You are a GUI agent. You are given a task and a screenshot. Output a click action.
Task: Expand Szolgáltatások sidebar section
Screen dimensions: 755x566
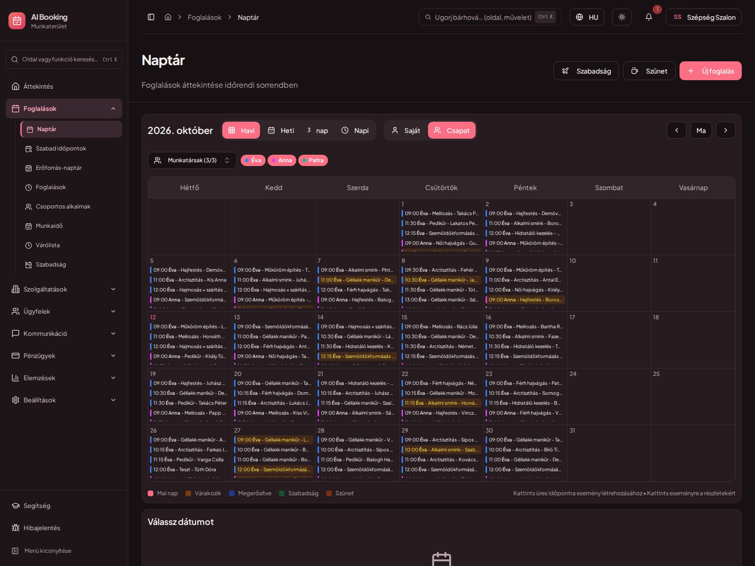coord(64,289)
